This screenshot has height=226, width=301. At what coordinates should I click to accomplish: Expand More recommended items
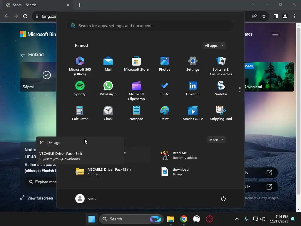click(216, 140)
